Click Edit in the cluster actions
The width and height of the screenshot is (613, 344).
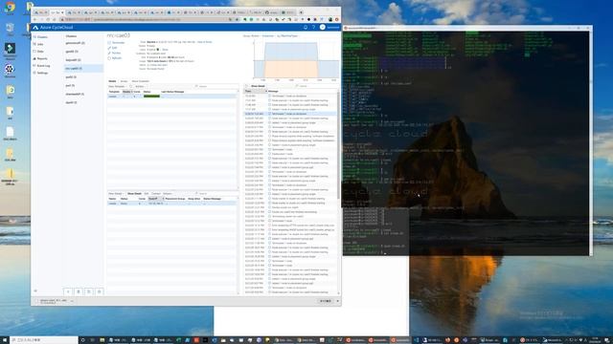coord(112,48)
